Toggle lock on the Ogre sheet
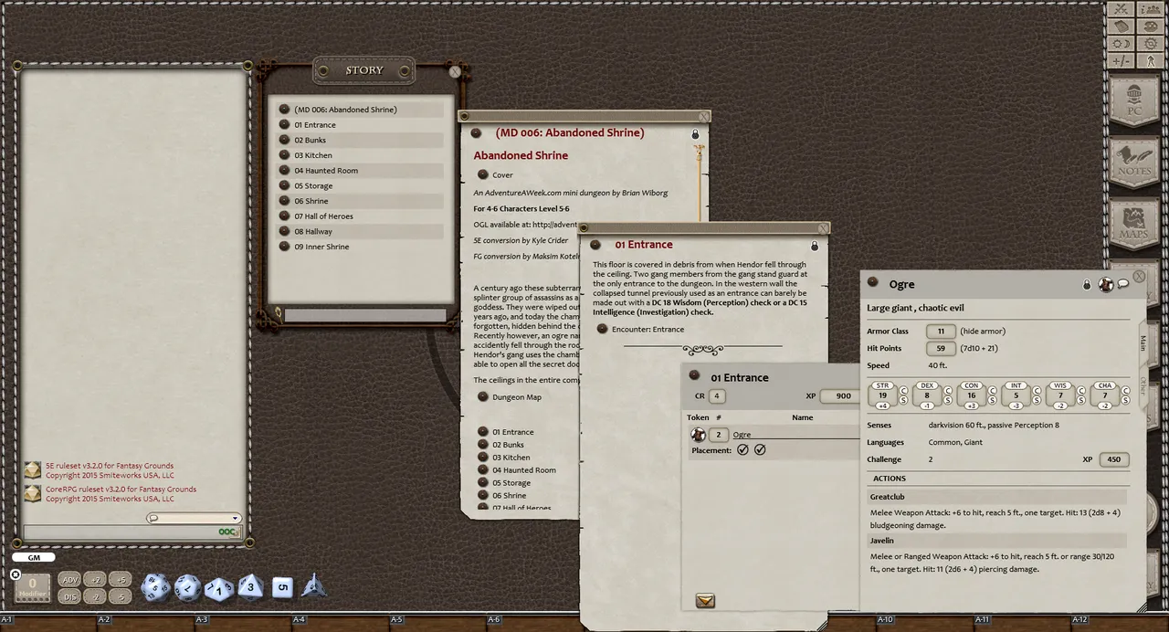The height and width of the screenshot is (632, 1169). (x=1087, y=285)
